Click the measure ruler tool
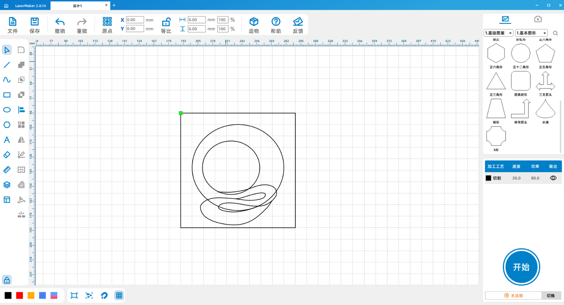The image size is (564, 305). tap(7, 170)
